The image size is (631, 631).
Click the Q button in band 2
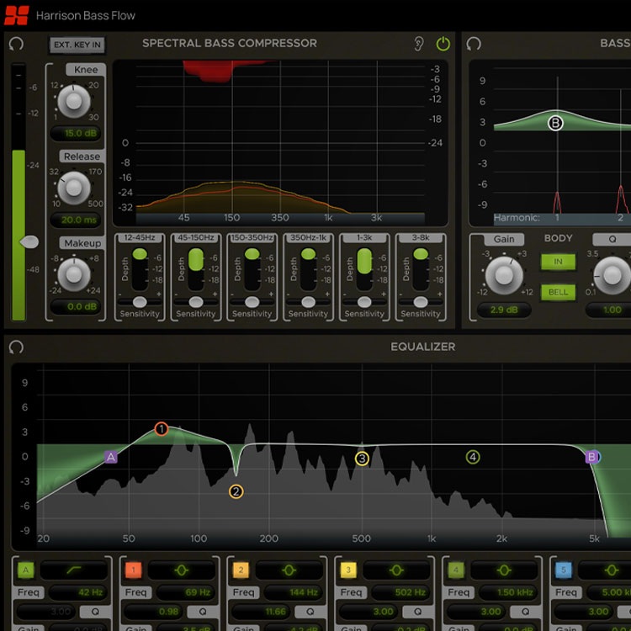(310, 612)
